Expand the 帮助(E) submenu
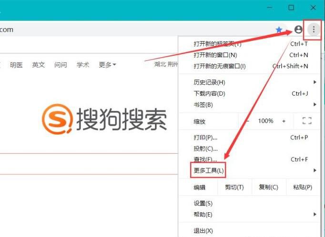Screen dimensions: 325x237 (249, 215)
